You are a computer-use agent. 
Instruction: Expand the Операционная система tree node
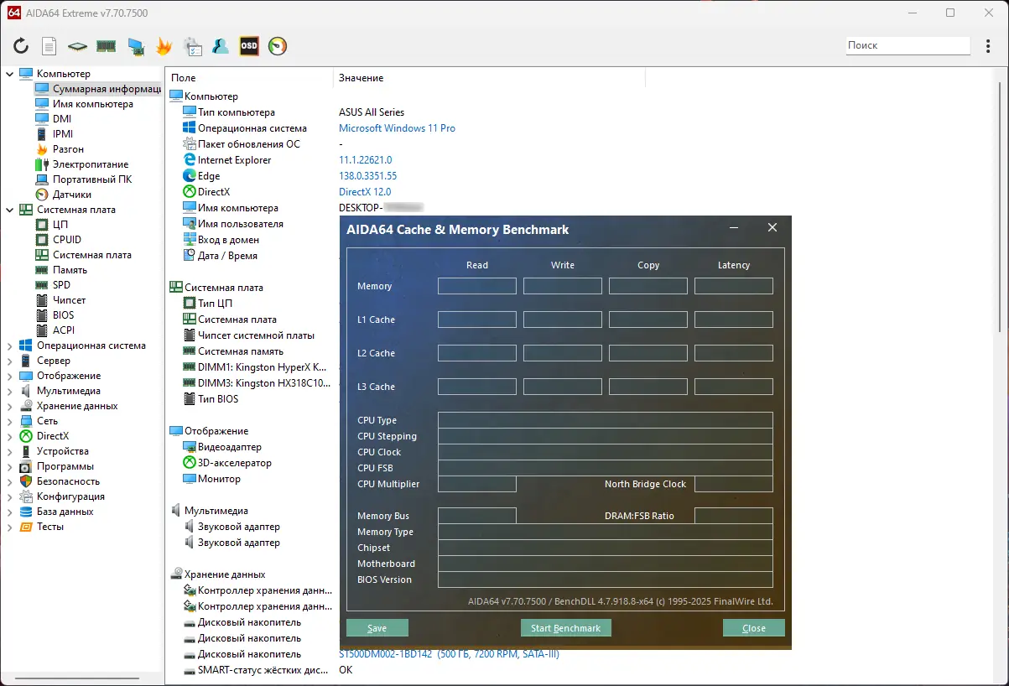click(10, 346)
